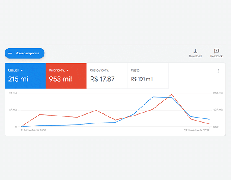Click the blue line peak on chart
The width and height of the screenshot is (231, 180).
[153, 97]
